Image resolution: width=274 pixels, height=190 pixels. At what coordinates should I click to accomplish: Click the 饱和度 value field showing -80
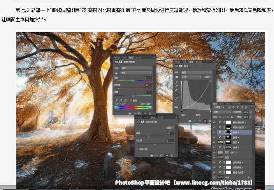coord(148,85)
